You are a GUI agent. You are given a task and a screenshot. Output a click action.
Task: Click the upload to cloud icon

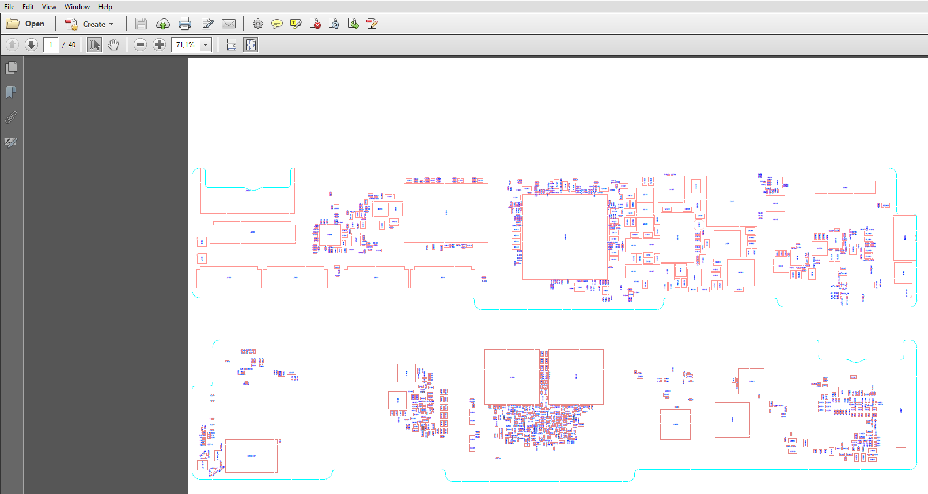coord(163,24)
